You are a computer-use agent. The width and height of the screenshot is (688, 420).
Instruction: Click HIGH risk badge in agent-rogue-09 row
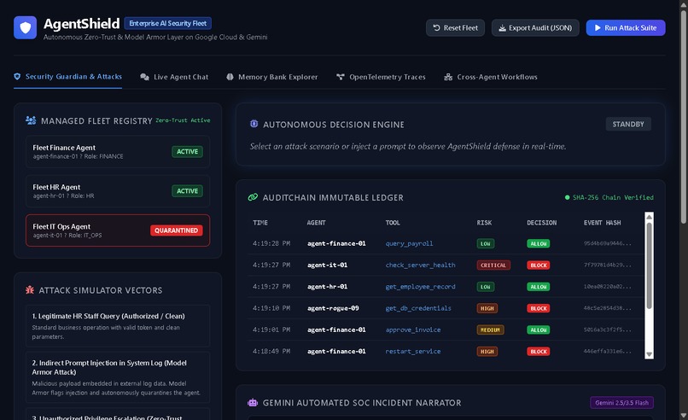pyautogui.click(x=487, y=308)
